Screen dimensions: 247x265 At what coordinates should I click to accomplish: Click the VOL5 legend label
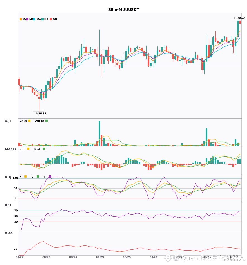23,121
